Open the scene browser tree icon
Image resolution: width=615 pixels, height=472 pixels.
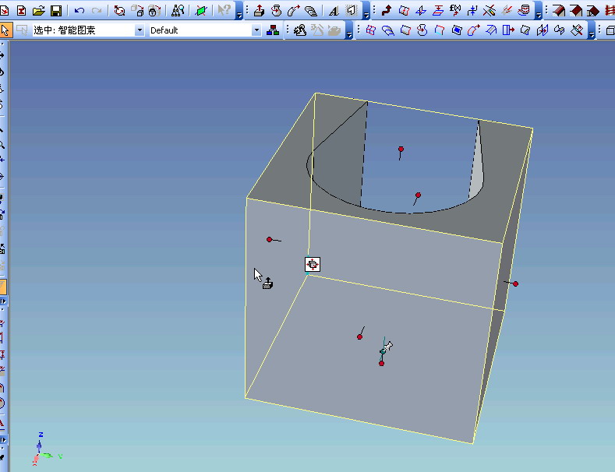pyautogui.click(x=178, y=10)
